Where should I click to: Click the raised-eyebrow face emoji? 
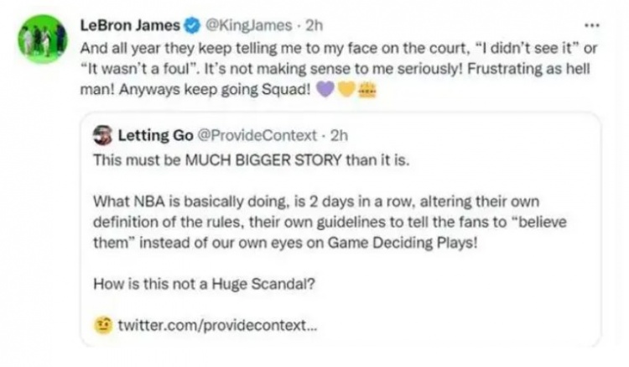pyautogui.click(x=105, y=324)
